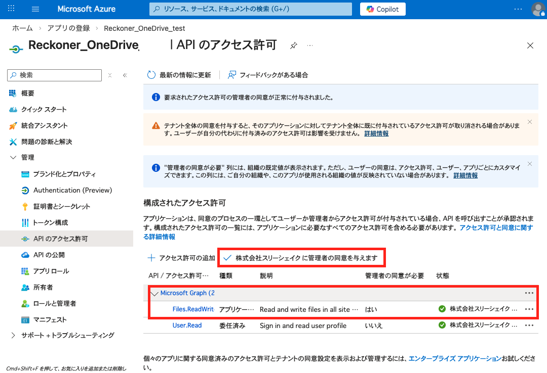
Task: Dismiss the orange tenant-wide consent warning
Action: 530,122
